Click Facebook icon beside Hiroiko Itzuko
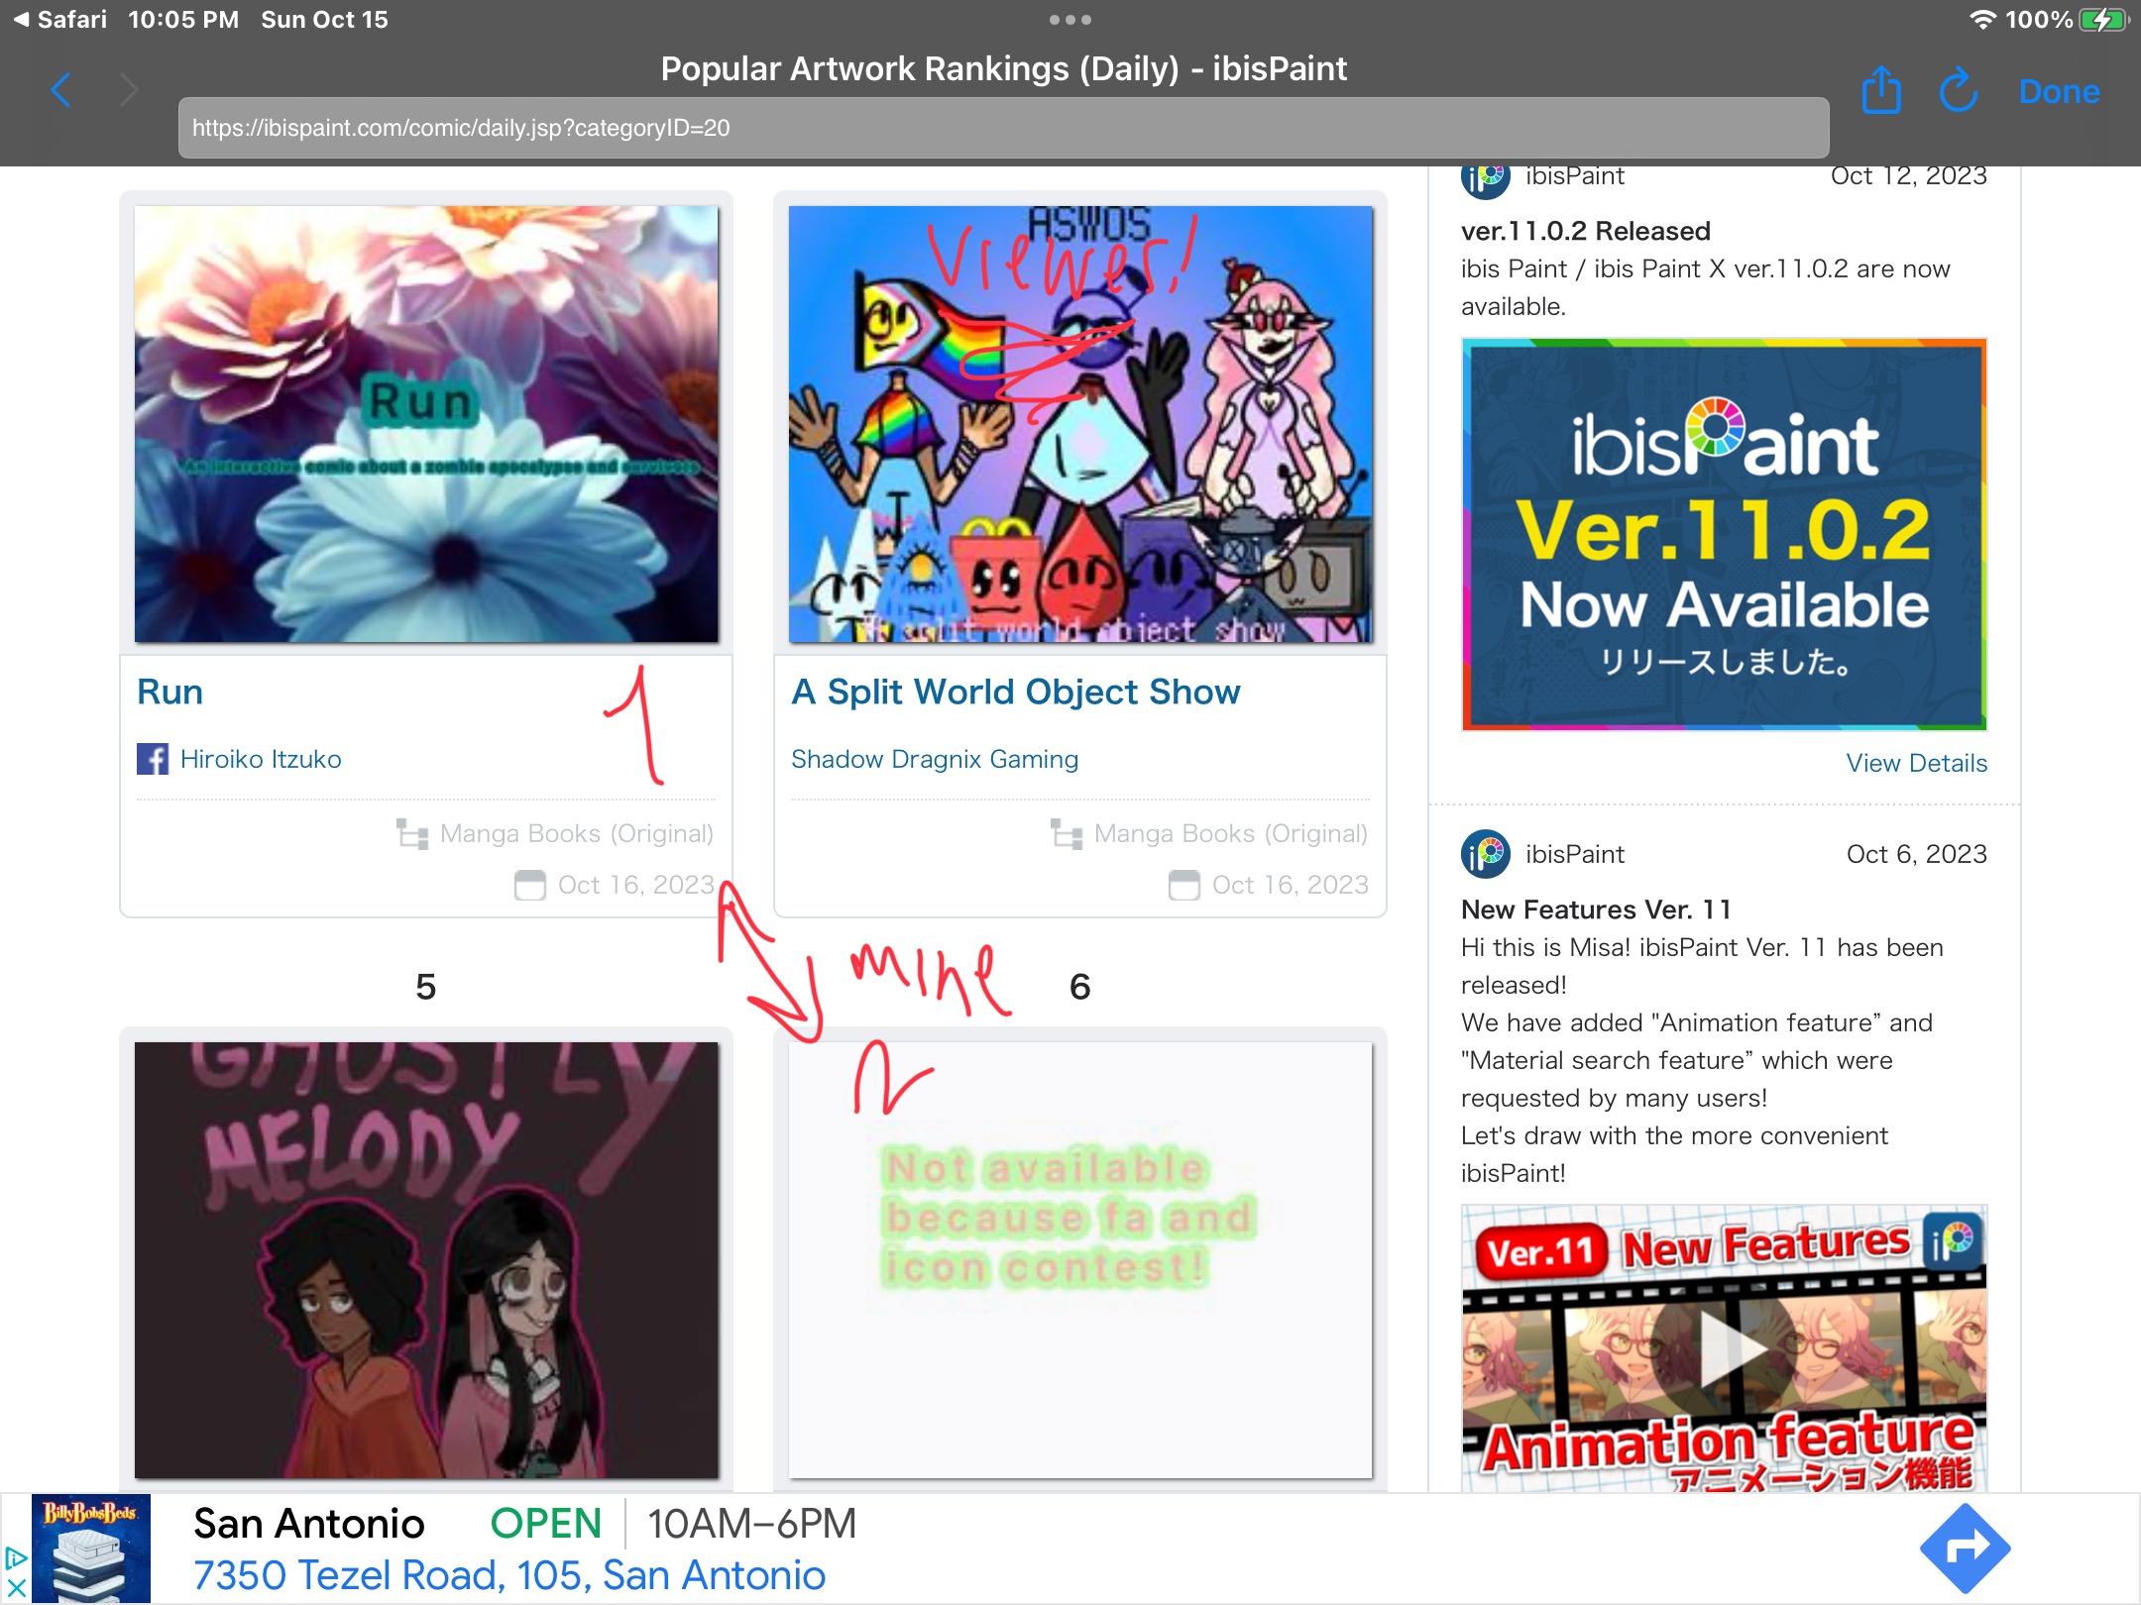Viewport: 2141px width, 1605px height. coord(152,759)
